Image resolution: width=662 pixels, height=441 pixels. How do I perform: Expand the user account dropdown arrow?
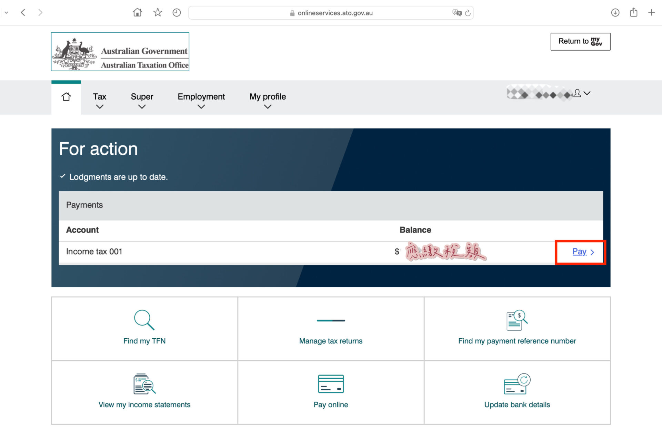tap(587, 93)
